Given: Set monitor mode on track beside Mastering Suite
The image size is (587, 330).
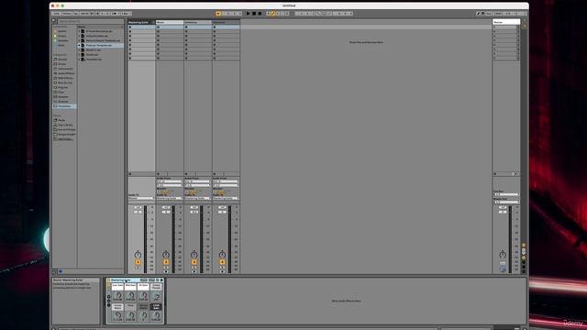Looking at the screenshot, I should [165, 192].
